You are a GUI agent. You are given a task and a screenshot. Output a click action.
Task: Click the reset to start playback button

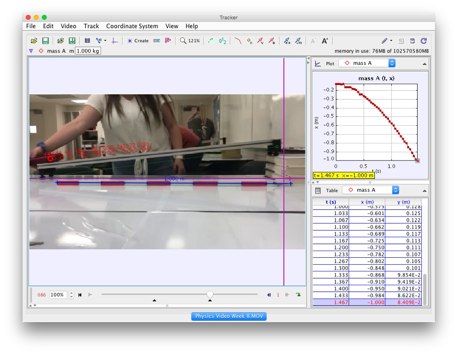click(x=80, y=295)
